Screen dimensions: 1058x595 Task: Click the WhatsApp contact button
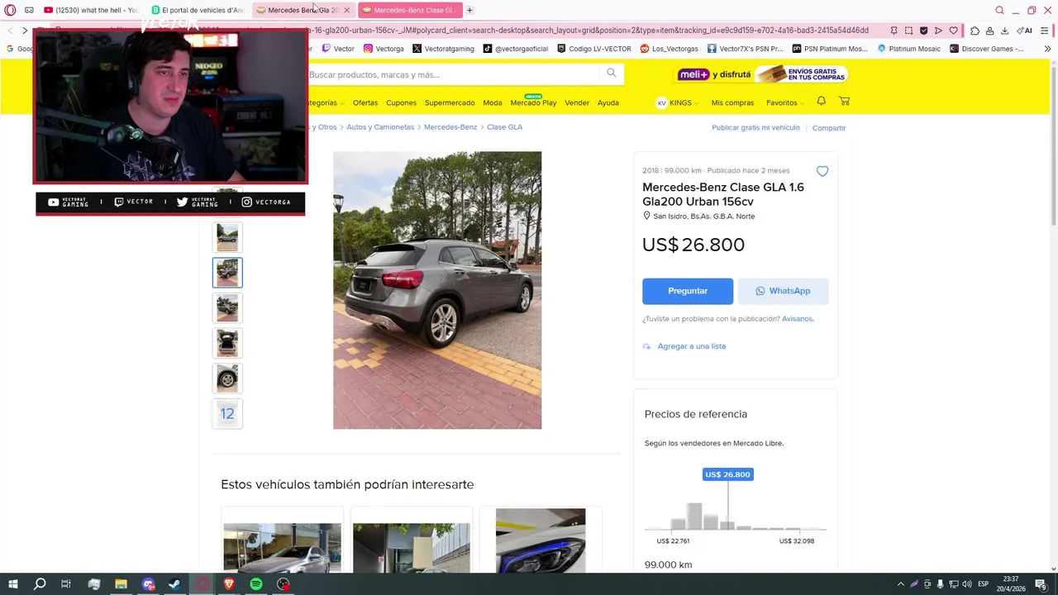[783, 291]
